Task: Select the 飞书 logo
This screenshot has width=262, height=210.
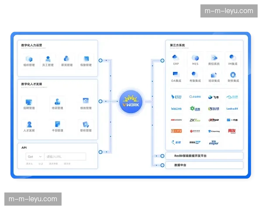Action: 214,97
